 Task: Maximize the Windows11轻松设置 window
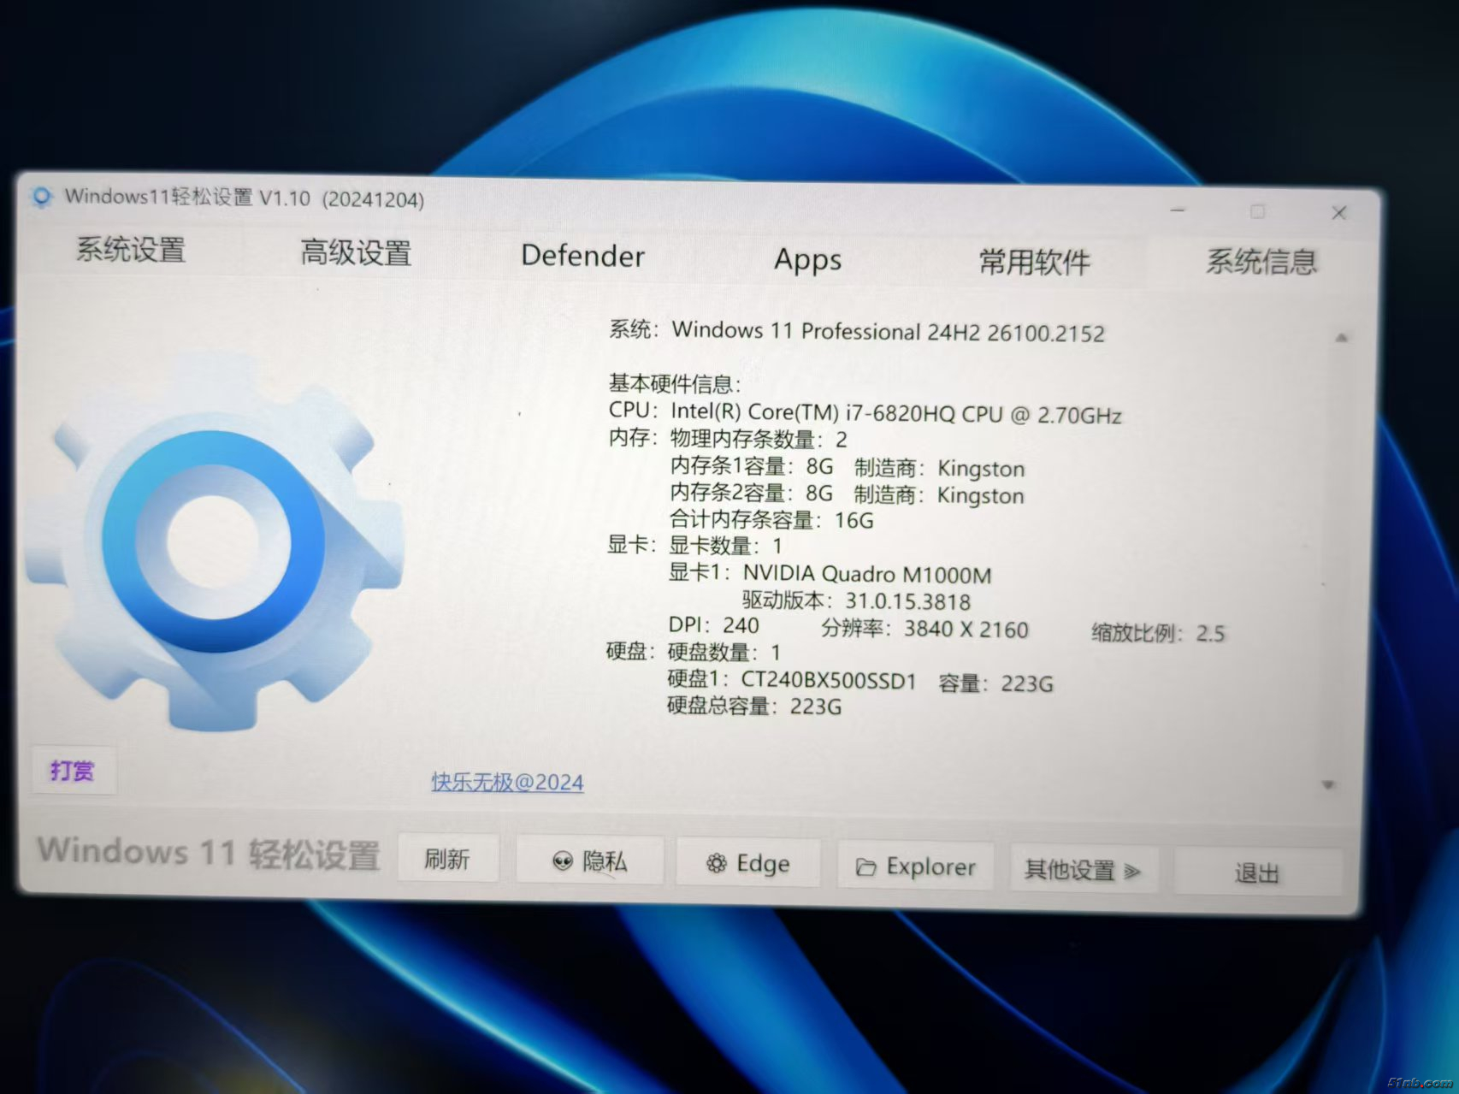click(x=1257, y=211)
